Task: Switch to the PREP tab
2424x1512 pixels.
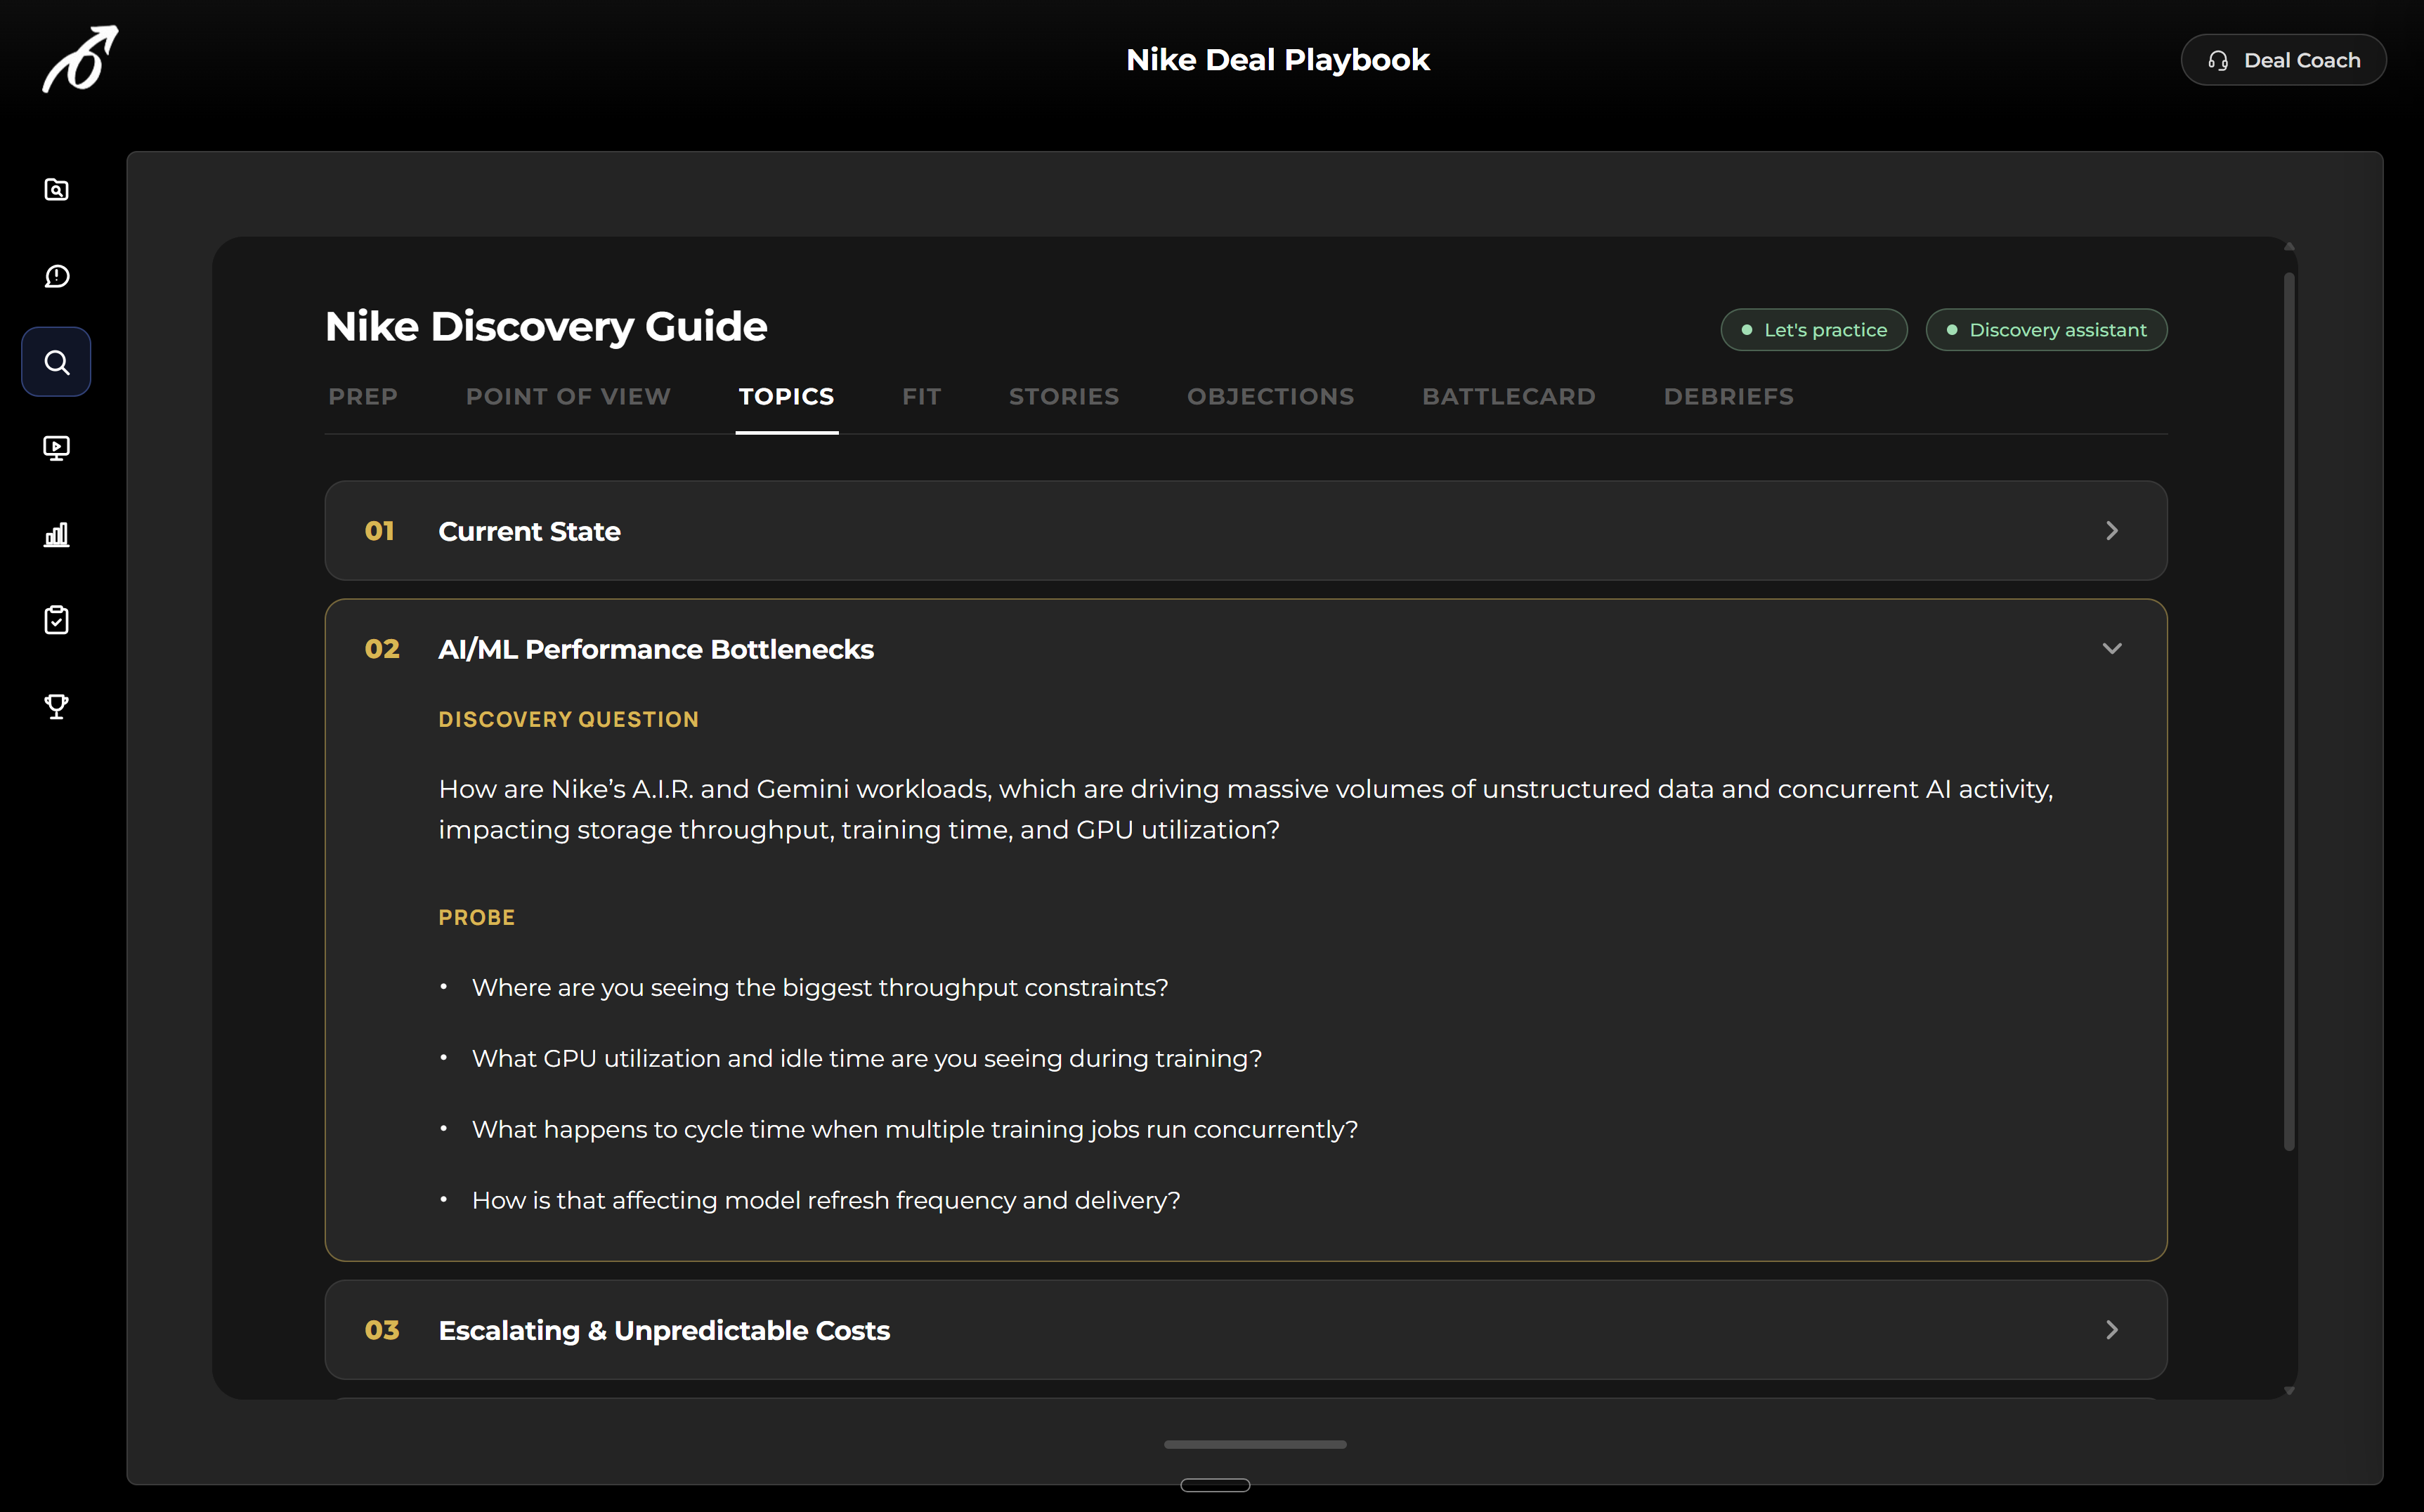Action: click(363, 397)
